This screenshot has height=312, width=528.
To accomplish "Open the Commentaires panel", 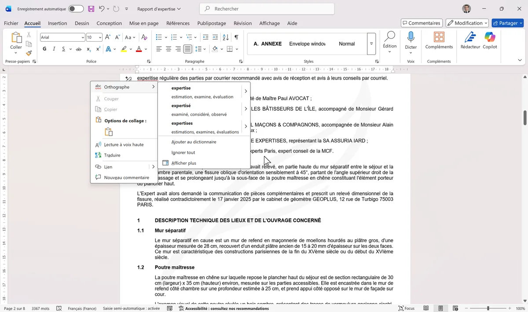I will (421, 23).
